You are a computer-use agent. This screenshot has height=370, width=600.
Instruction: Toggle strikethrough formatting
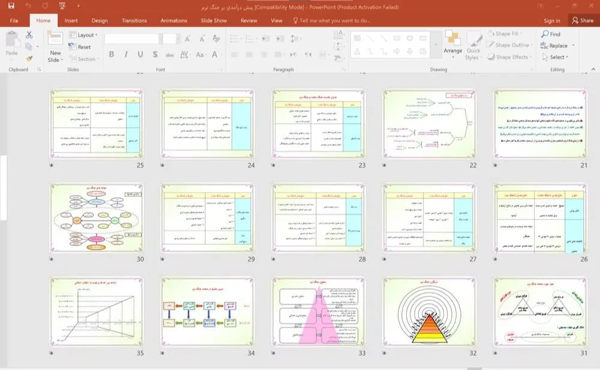(170, 55)
